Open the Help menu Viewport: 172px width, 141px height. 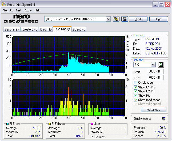[x=38, y=10]
